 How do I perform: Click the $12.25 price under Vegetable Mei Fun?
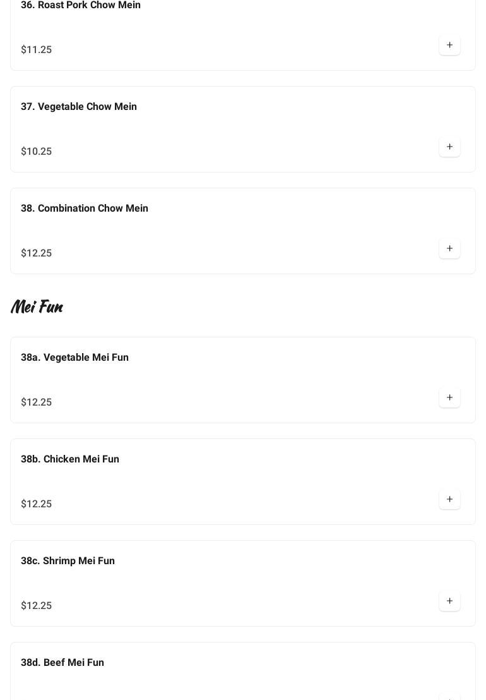point(37,402)
